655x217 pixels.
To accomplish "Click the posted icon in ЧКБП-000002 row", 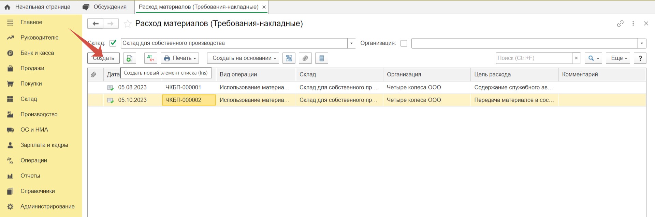I will pos(110,100).
